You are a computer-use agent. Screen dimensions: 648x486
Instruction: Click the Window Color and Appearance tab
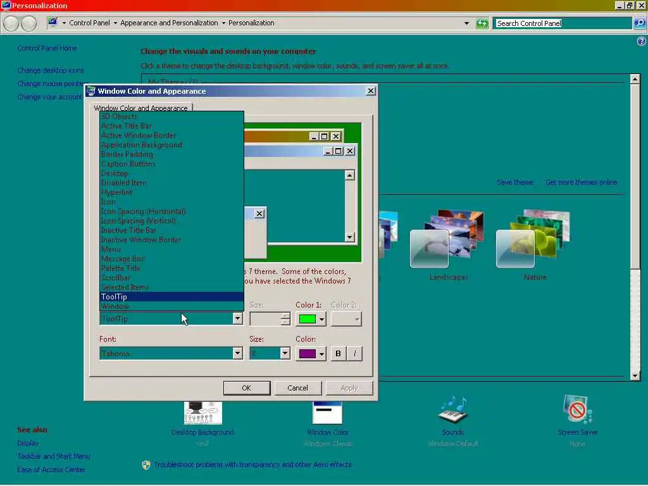141,108
